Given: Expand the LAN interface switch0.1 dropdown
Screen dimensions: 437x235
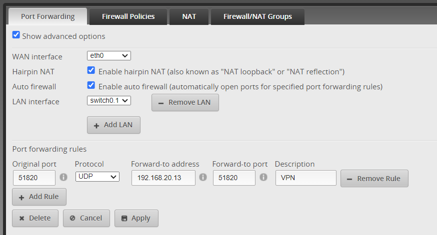Looking at the screenshot, I should (x=109, y=101).
